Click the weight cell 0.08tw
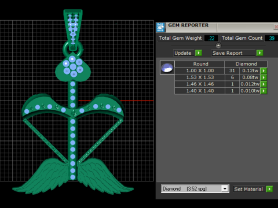This screenshot has width=278, height=208. [x=250, y=77]
